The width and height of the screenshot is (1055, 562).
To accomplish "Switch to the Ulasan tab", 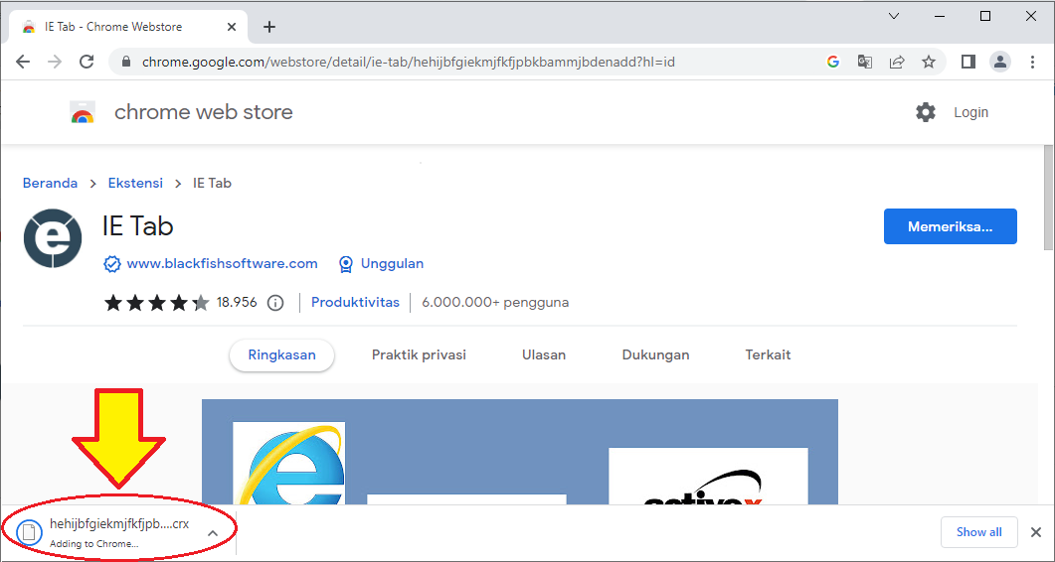I will tap(544, 354).
